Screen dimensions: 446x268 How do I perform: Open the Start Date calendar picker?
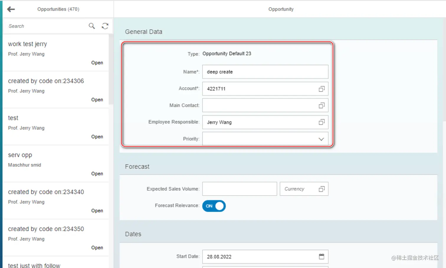pos(322,257)
